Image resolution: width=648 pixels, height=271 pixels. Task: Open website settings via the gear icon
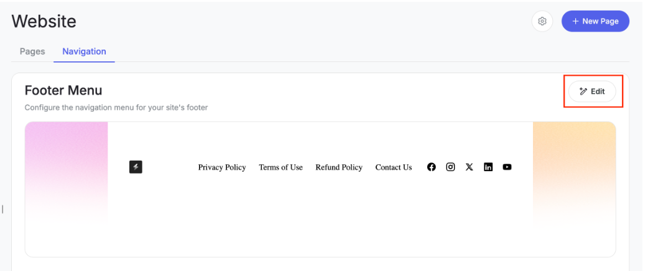click(542, 21)
